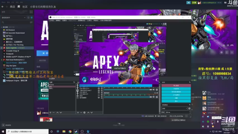Toggle hidden tray icons with taskbar chevron
238x134 pixels.
click(x=210, y=131)
